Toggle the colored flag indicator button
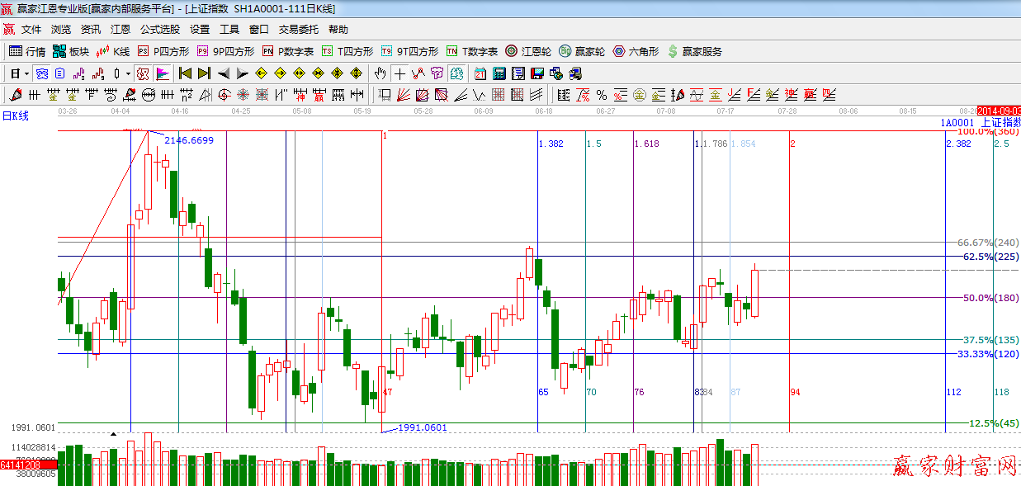Screen dimensions: 1021x486 tap(163, 73)
